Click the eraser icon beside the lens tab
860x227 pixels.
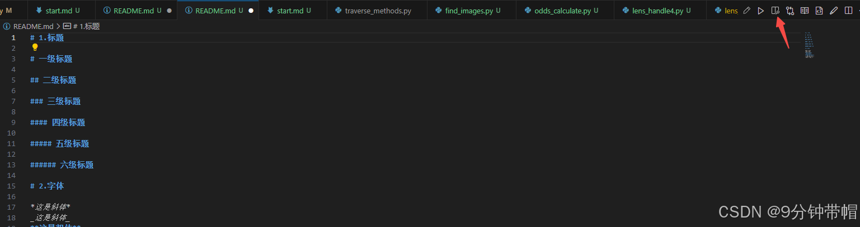click(746, 11)
